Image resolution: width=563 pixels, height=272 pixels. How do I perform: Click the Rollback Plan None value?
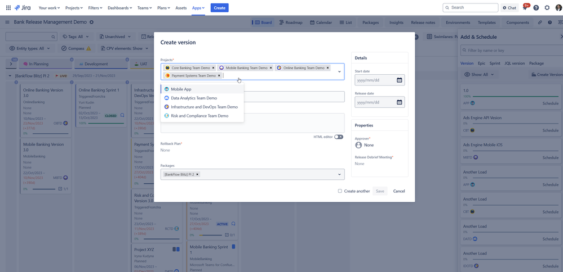165,150
